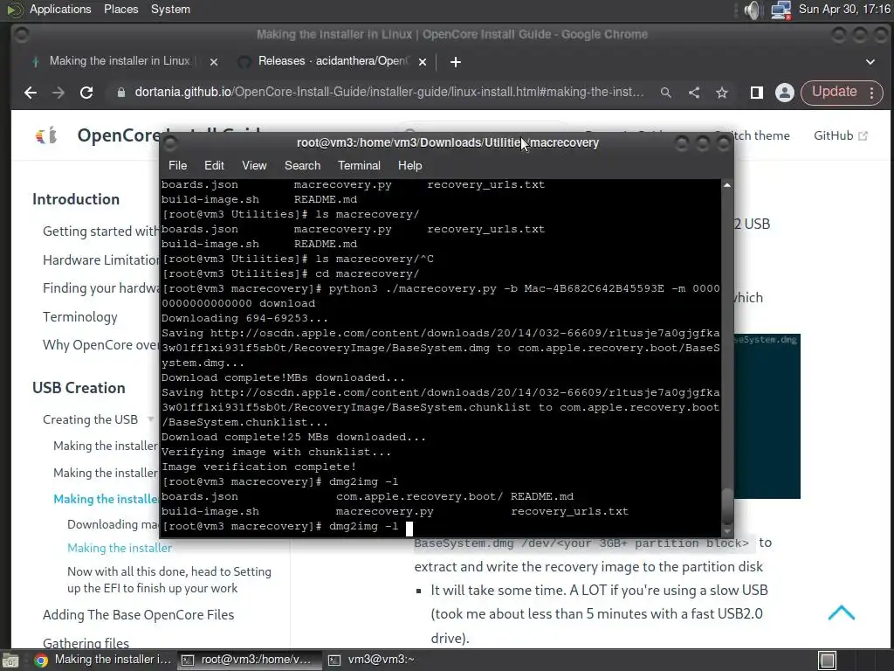
Task: Open 'Finding your hardware' sidebar link
Action: (x=101, y=288)
